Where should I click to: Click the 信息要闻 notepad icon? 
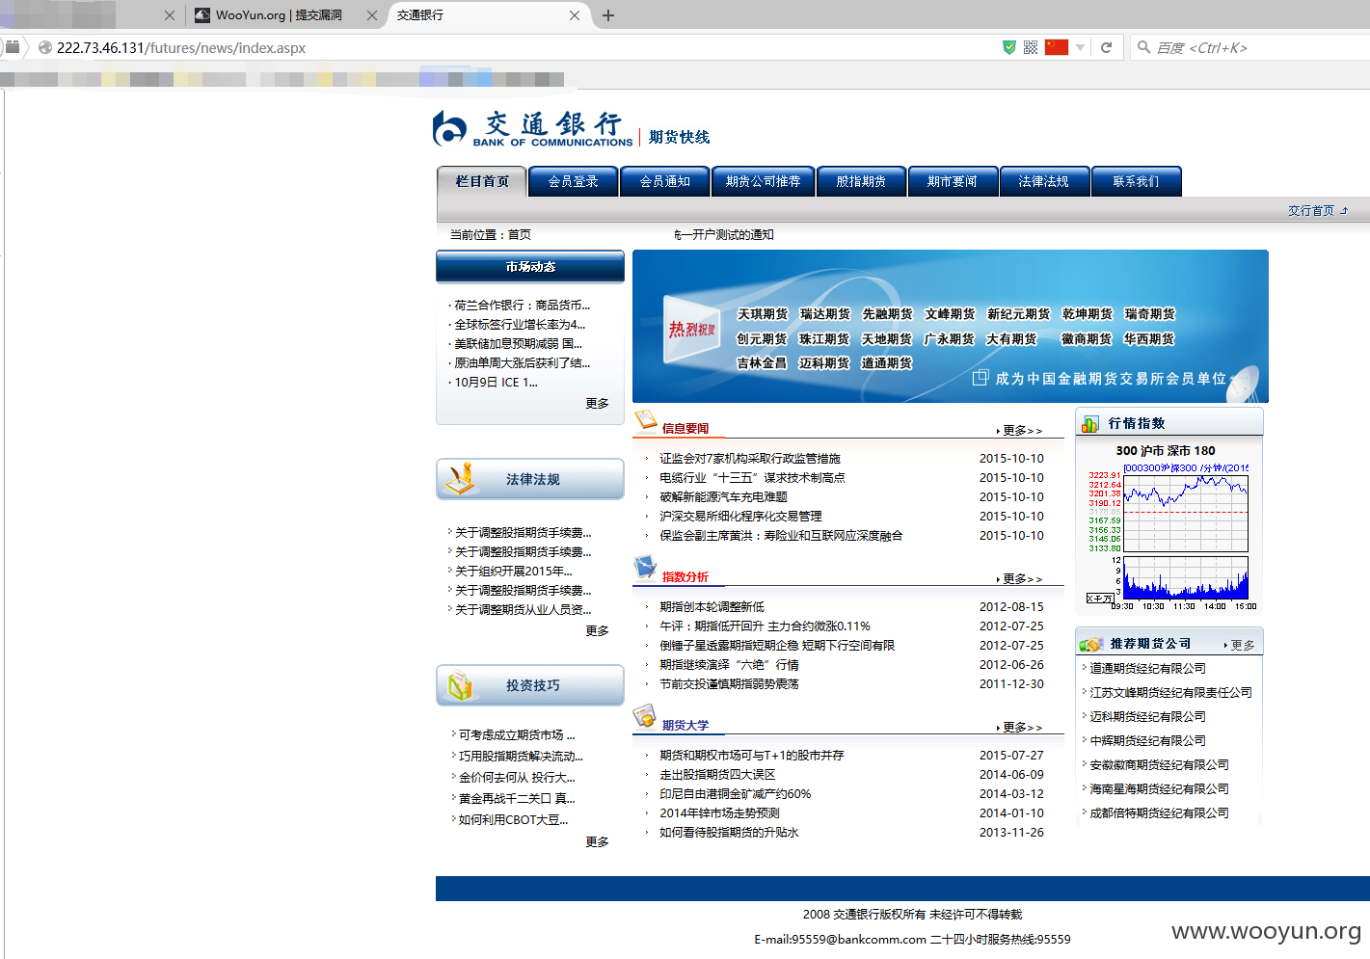pyautogui.click(x=645, y=419)
